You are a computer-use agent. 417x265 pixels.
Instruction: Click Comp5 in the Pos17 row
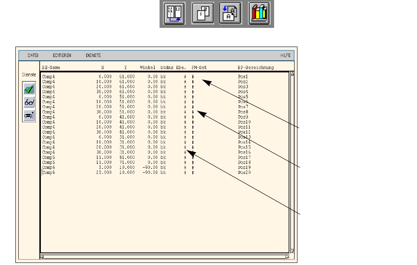click(48, 157)
